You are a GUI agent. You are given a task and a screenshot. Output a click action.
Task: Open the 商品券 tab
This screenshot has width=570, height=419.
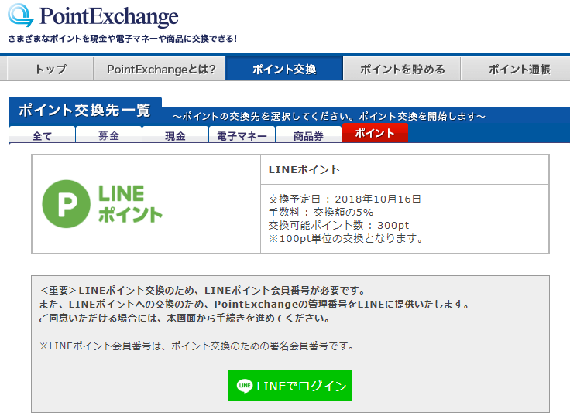point(309,135)
